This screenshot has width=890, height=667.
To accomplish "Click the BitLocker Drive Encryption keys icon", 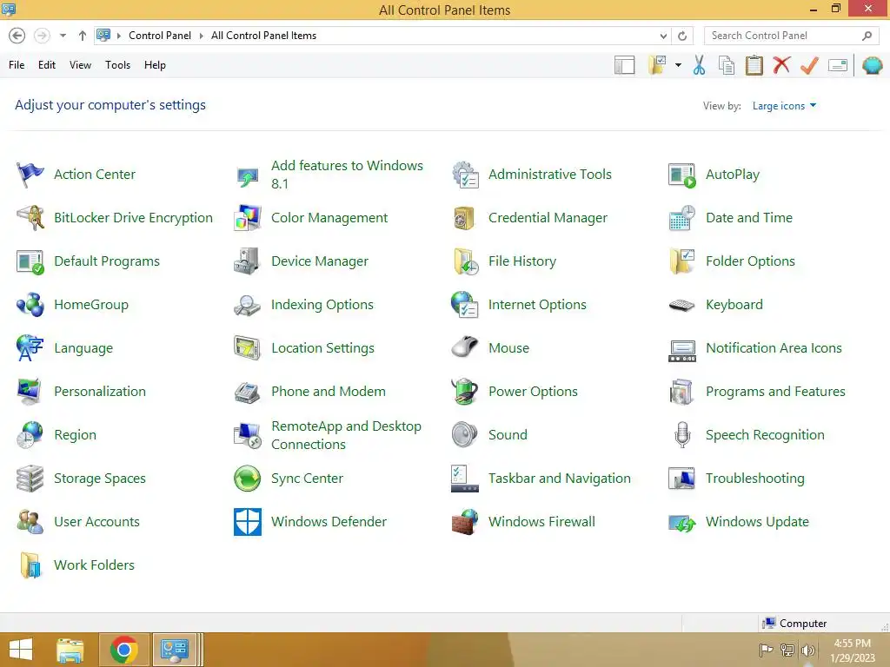I will click(30, 218).
